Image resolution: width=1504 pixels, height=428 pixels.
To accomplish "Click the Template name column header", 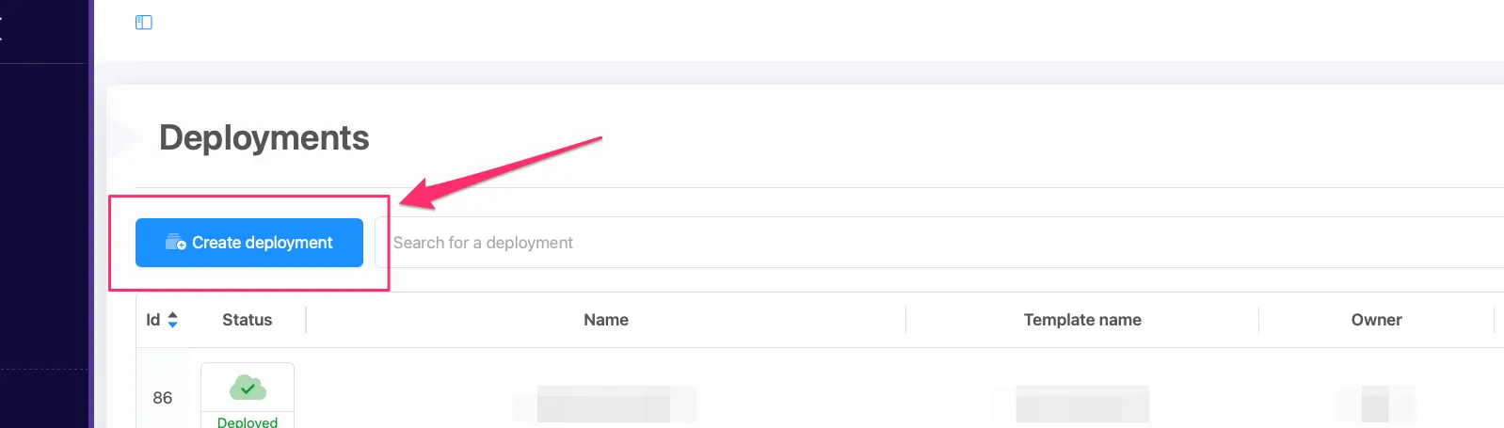I will [1082, 320].
